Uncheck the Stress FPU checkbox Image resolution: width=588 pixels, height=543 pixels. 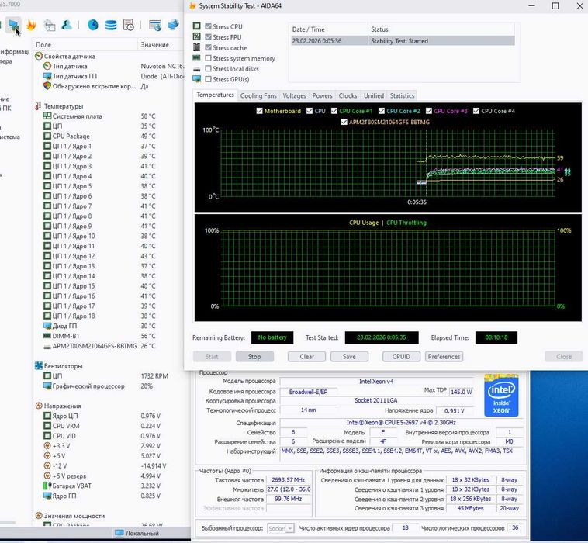(x=208, y=36)
